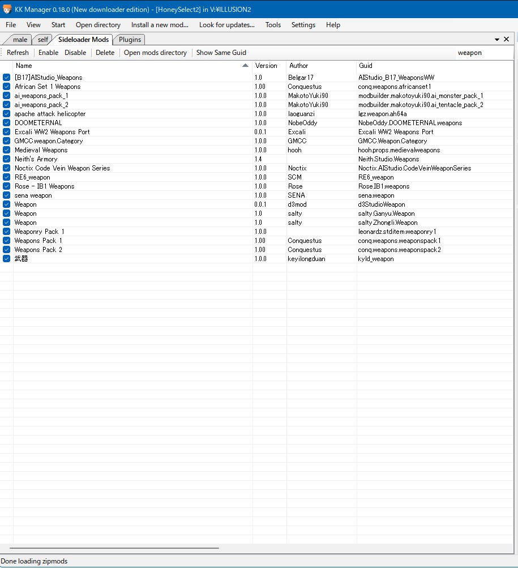
Task: Disable apache attack helicopter checkbox
Action: tap(7, 114)
